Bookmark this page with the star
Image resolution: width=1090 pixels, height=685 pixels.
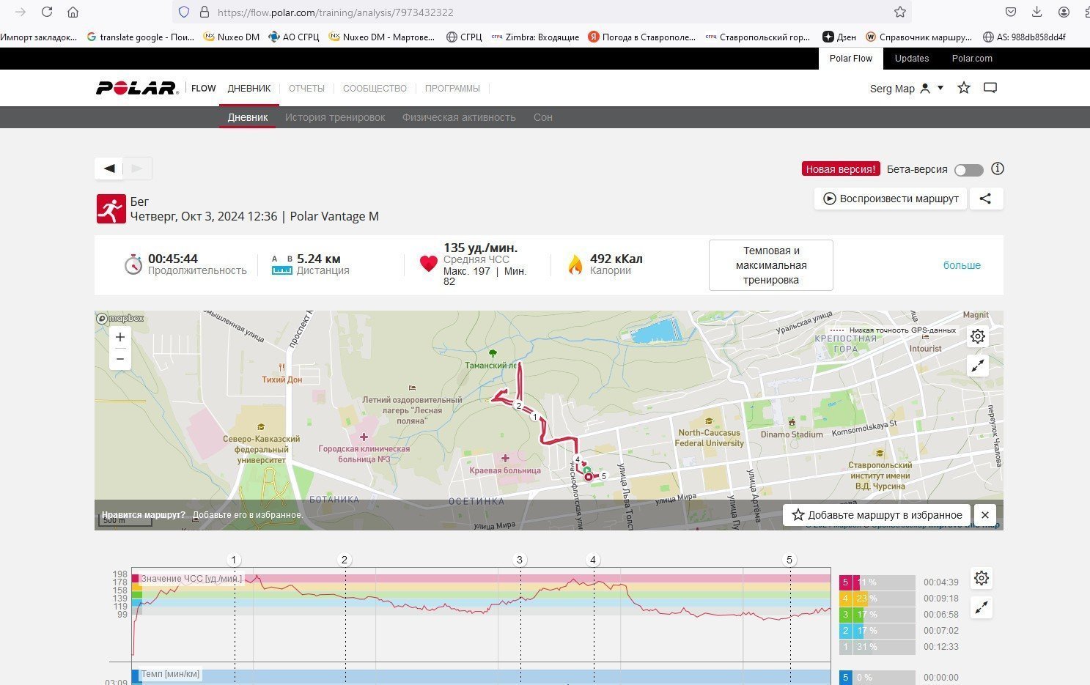pyautogui.click(x=900, y=12)
